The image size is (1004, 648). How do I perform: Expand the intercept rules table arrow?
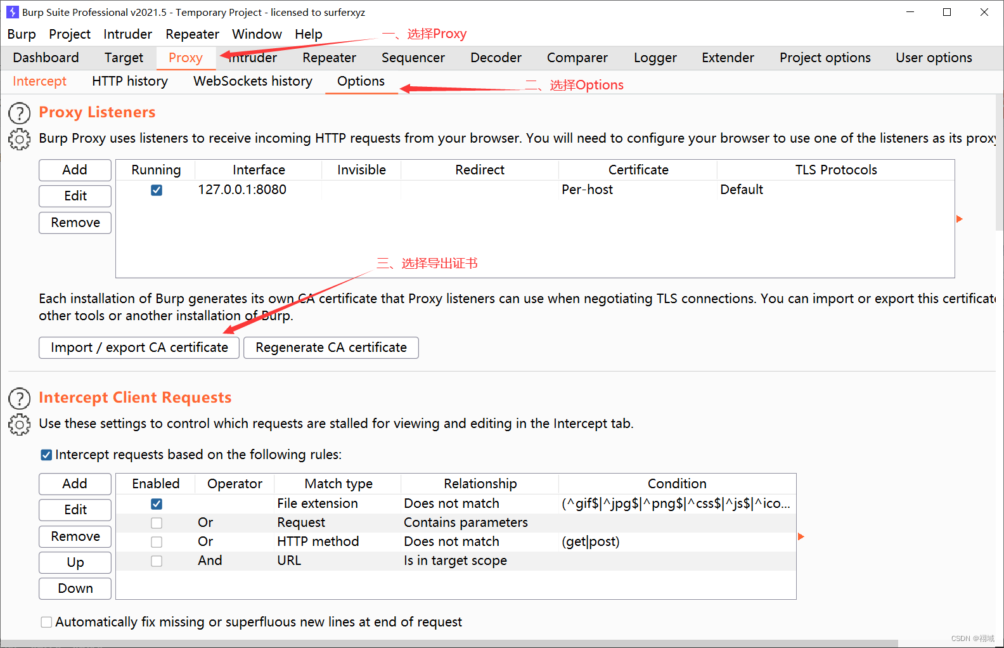(801, 536)
